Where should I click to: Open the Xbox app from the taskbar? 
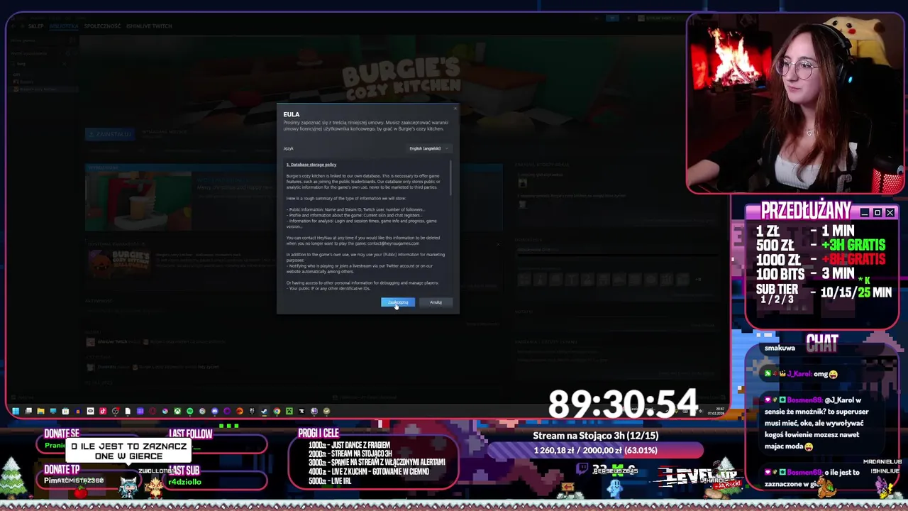tap(177, 411)
